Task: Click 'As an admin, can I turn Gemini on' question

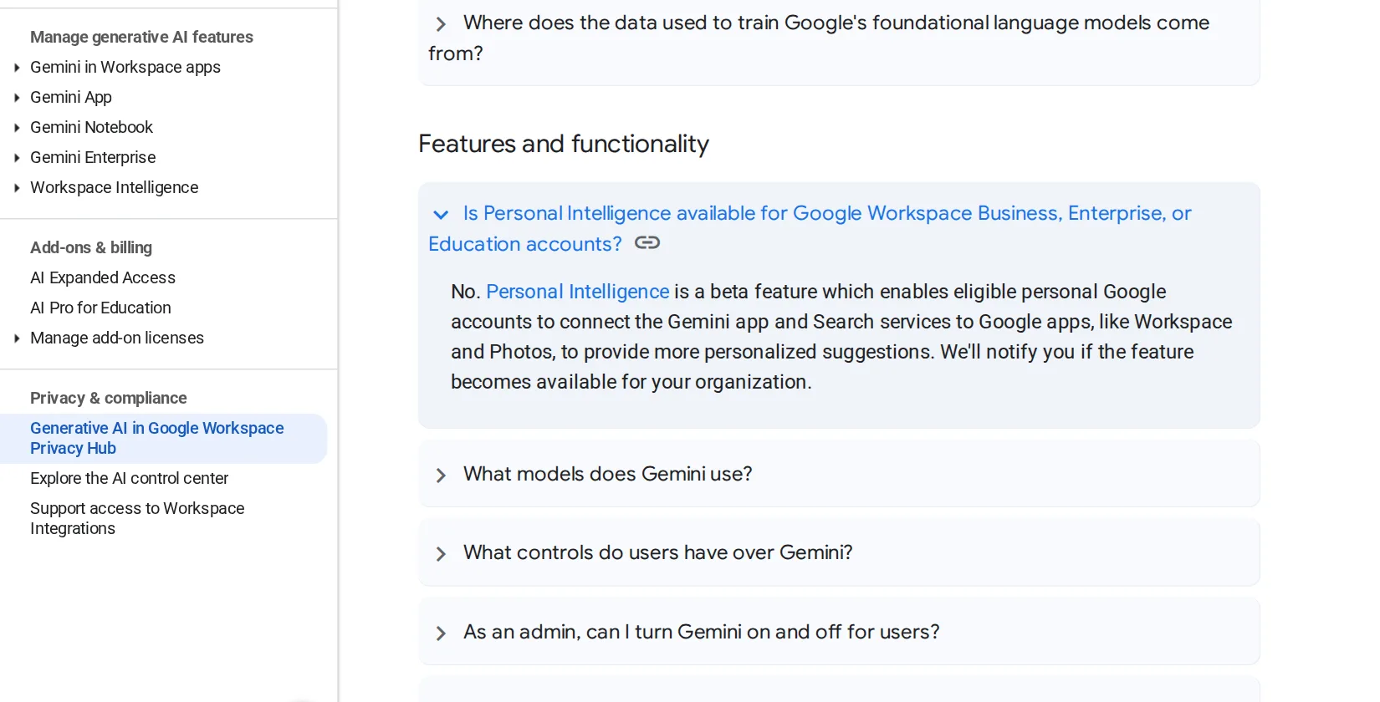Action: point(702,632)
